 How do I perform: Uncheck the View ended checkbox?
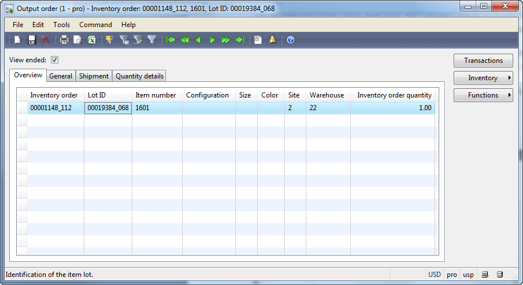tap(55, 59)
